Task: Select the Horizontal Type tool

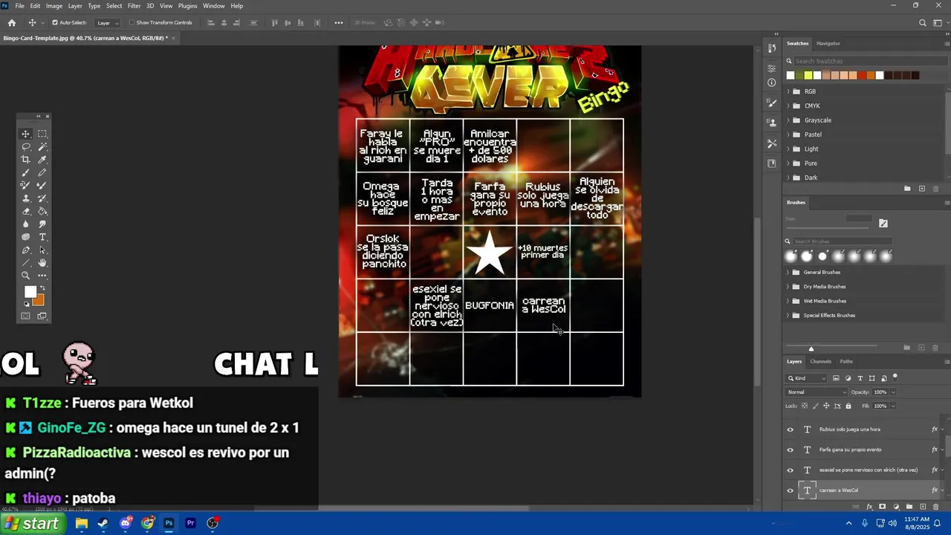Action: tap(42, 237)
